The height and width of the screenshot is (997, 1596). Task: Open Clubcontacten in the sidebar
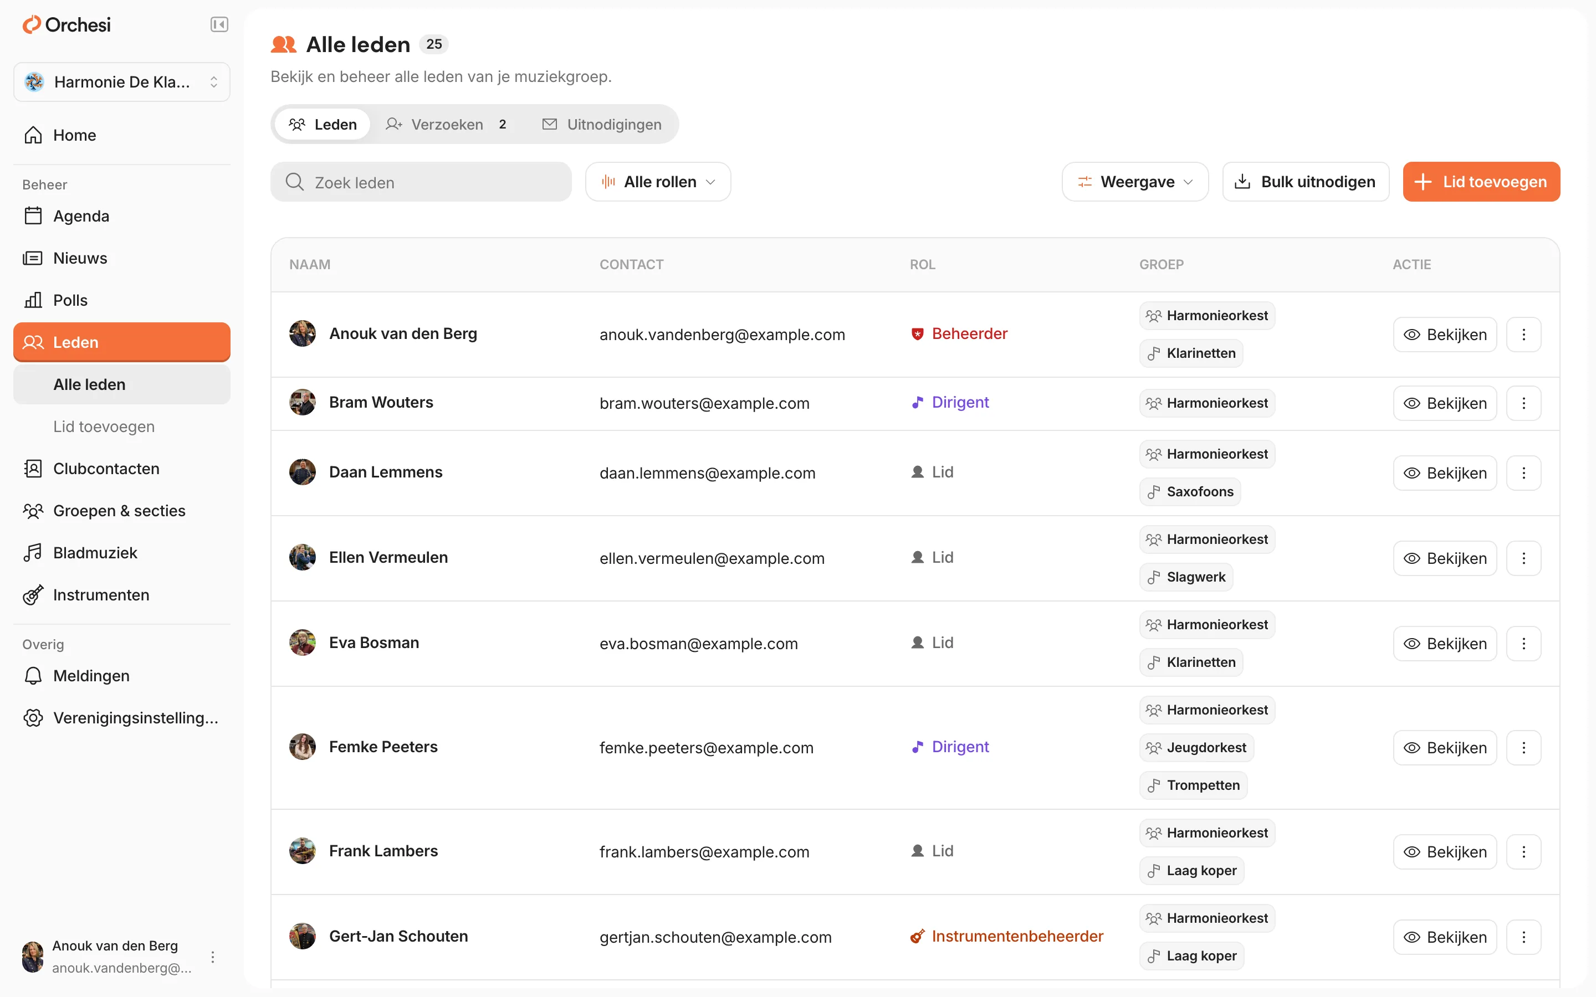[x=122, y=469]
